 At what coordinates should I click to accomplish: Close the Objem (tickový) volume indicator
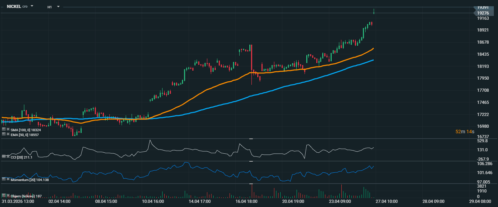coord(8,196)
